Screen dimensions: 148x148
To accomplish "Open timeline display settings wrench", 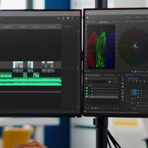I will [144, 81].
